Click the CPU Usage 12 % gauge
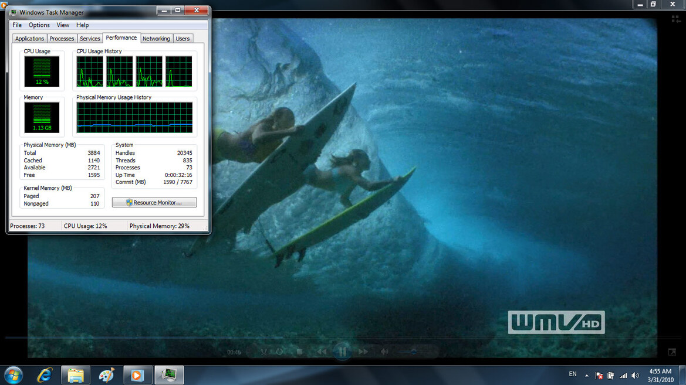Viewport: 686px width, 385px height. (x=42, y=71)
